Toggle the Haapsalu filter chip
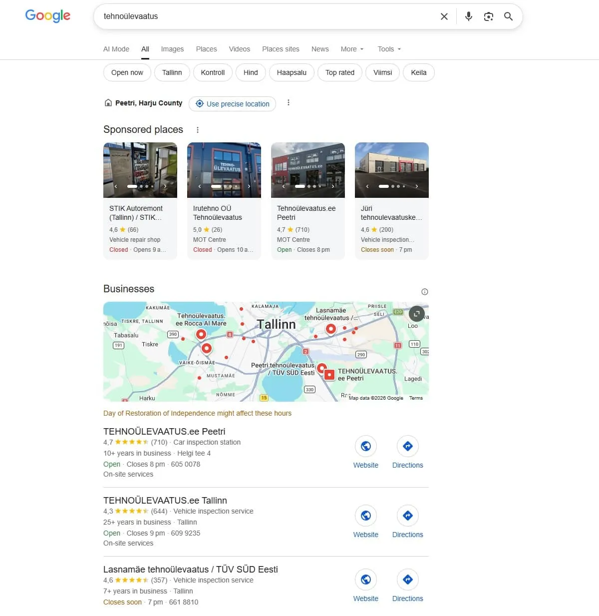 coord(292,72)
